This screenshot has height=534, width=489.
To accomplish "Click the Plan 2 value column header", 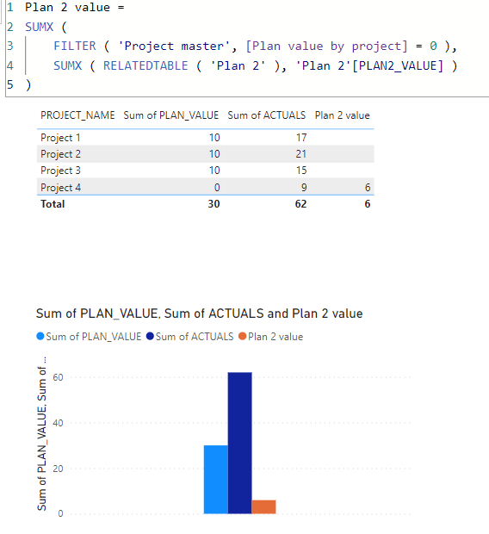I will point(343,115).
